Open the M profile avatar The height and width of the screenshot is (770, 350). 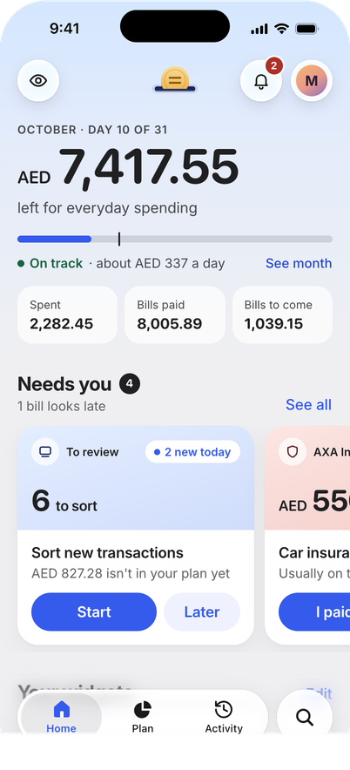pos(312,80)
